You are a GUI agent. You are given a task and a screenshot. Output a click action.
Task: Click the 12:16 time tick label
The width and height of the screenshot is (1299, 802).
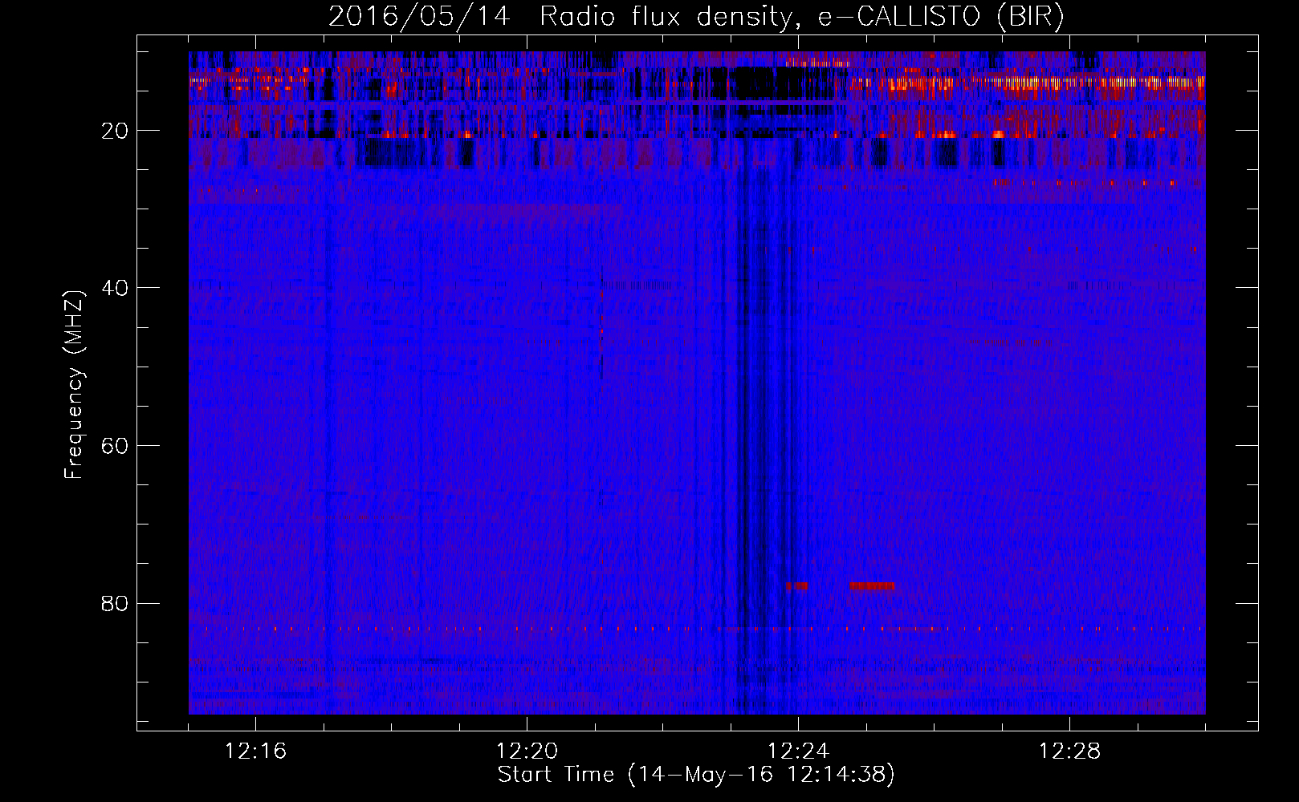(x=255, y=751)
